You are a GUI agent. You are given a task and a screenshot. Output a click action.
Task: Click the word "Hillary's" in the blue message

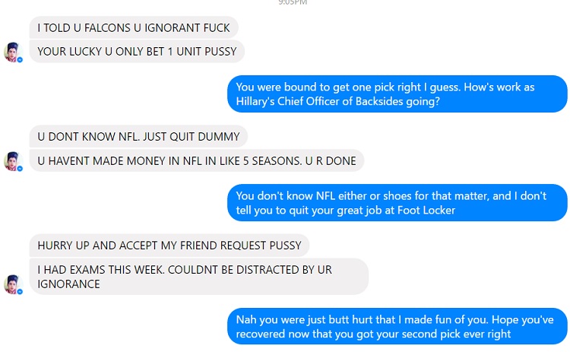(255, 101)
